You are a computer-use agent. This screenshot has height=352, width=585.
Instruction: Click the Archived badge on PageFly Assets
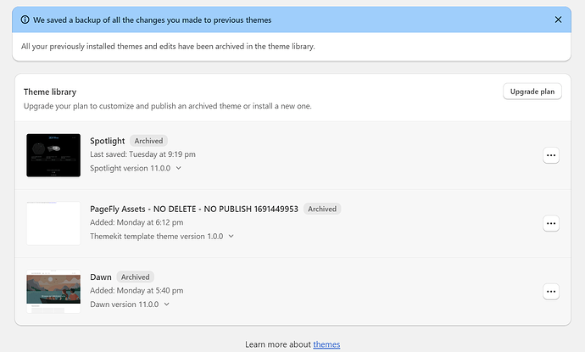click(x=322, y=209)
